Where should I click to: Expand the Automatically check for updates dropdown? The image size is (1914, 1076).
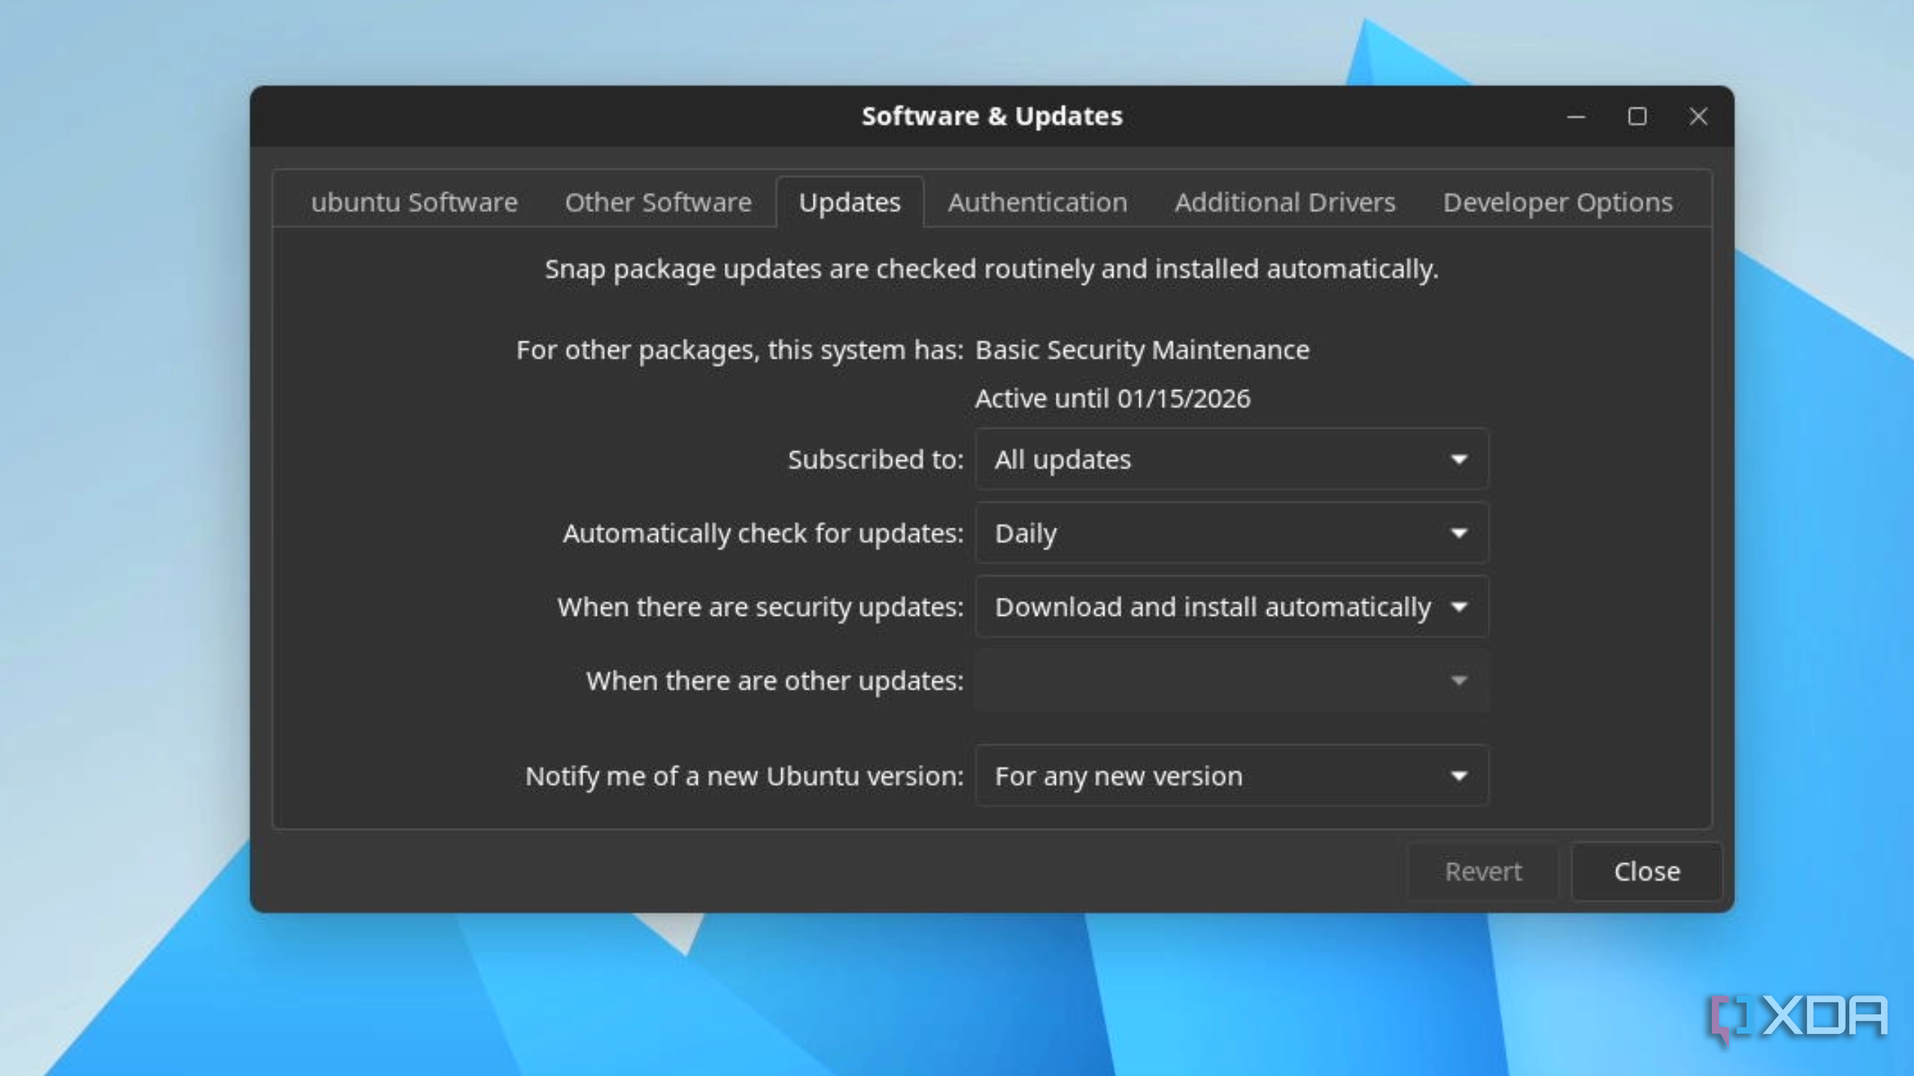pos(1231,534)
